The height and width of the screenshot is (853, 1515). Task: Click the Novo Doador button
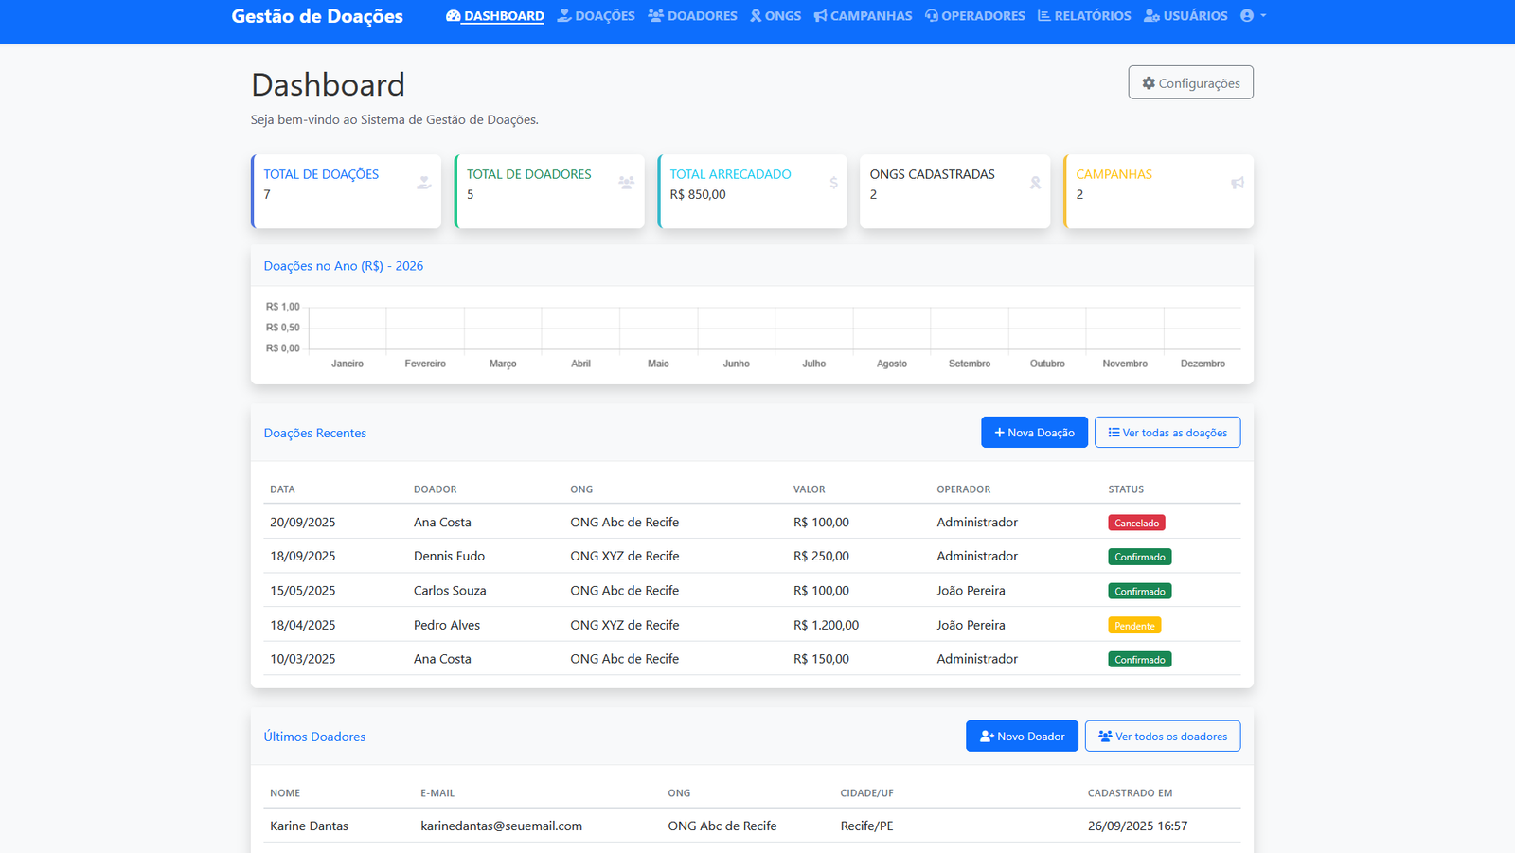click(x=1022, y=736)
